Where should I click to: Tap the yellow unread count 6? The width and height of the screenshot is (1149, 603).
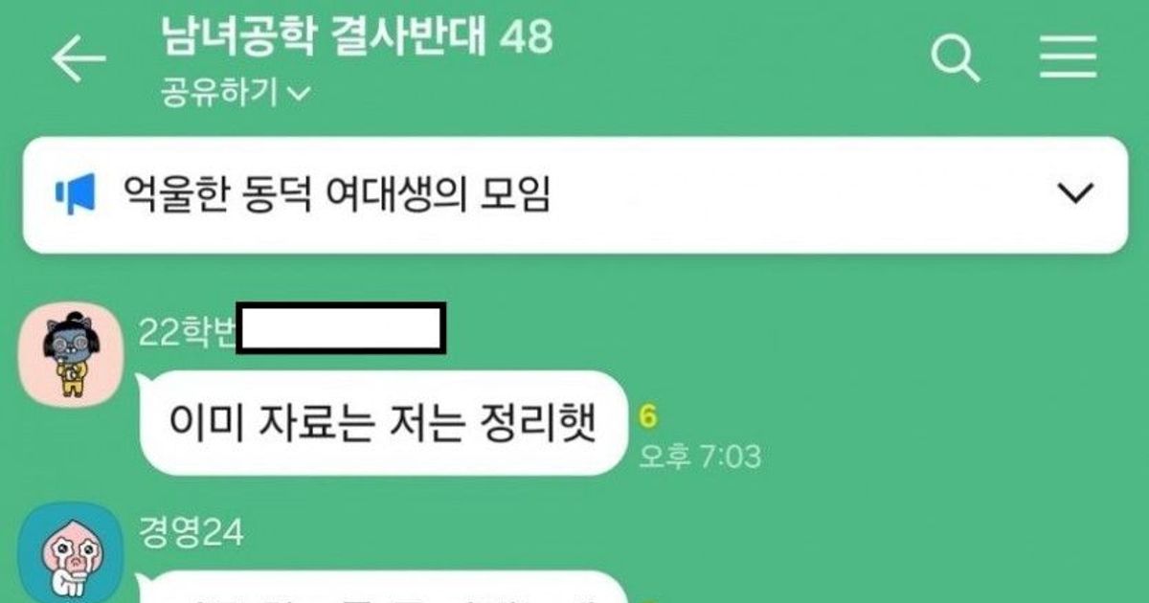tap(647, 417)
